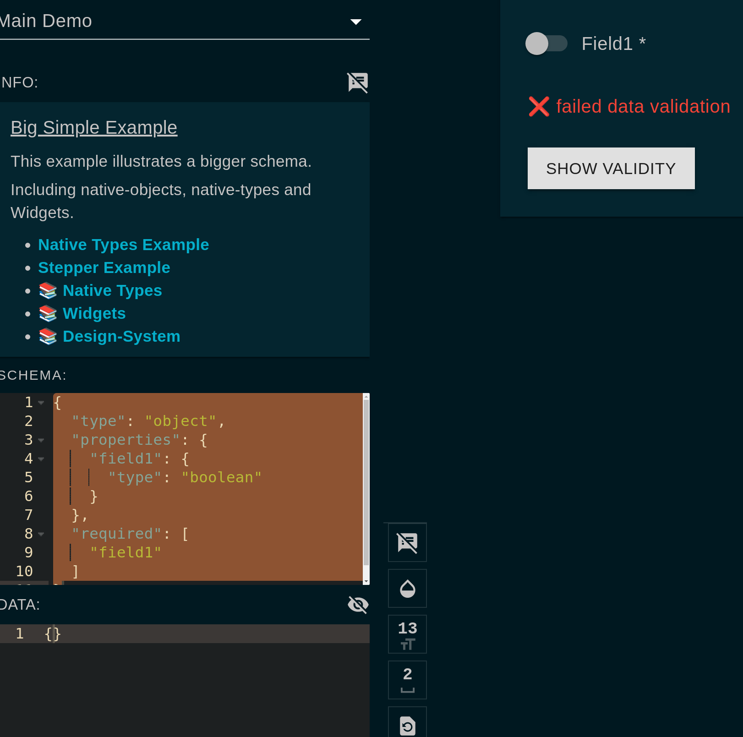Hide the INFO panel via crossed-comment icon
743x737 pixels.
click(357, 82)
